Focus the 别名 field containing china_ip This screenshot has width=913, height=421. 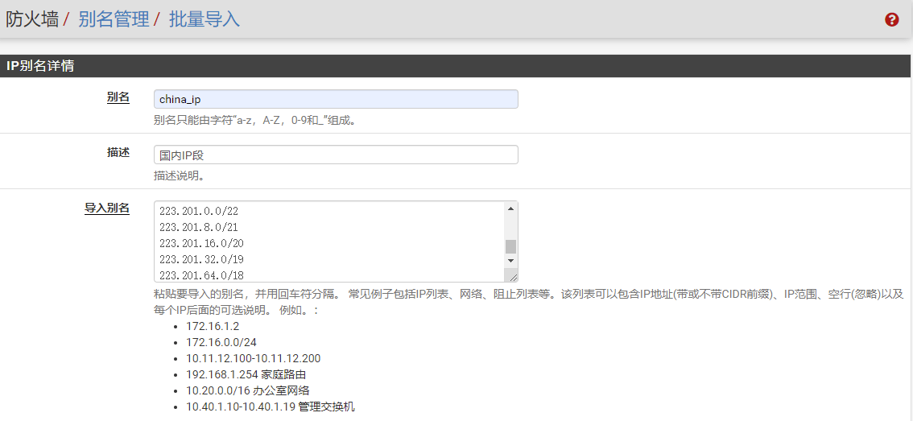[x=335, y=99]
